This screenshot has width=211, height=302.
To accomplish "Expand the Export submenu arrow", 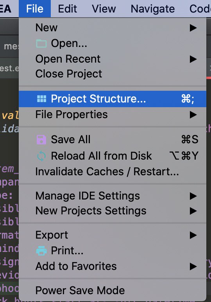I will 193,235.
